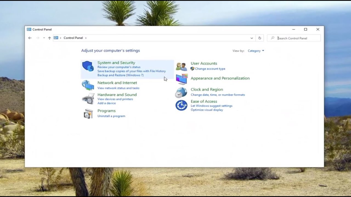Expand the address bar history dropdown
The image size is (351, 197).
pos(252,38)
